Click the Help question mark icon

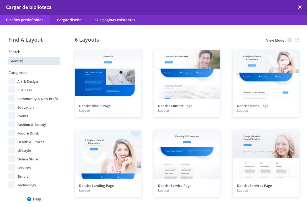point(29,199)
